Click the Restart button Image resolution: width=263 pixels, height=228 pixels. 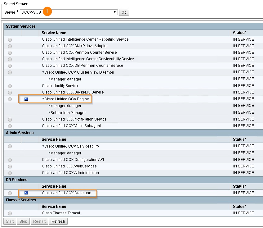(39, 221)
